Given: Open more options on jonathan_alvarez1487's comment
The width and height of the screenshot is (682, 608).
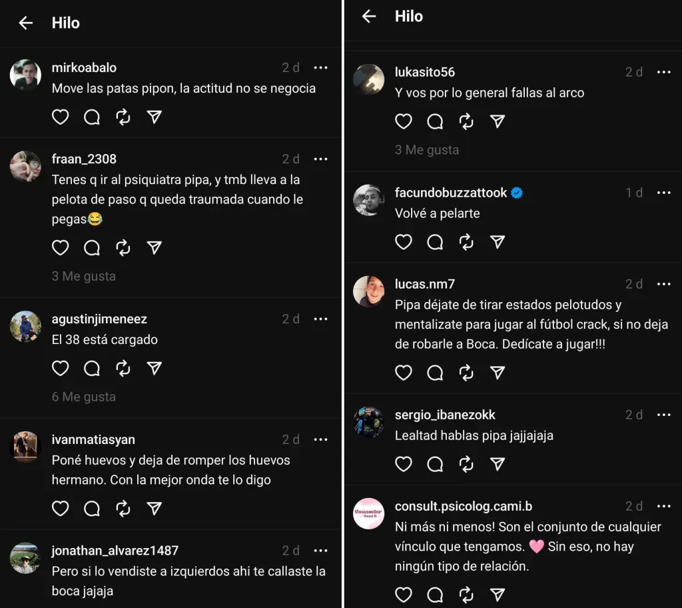Looking at the screenshot, I should 321,551.
